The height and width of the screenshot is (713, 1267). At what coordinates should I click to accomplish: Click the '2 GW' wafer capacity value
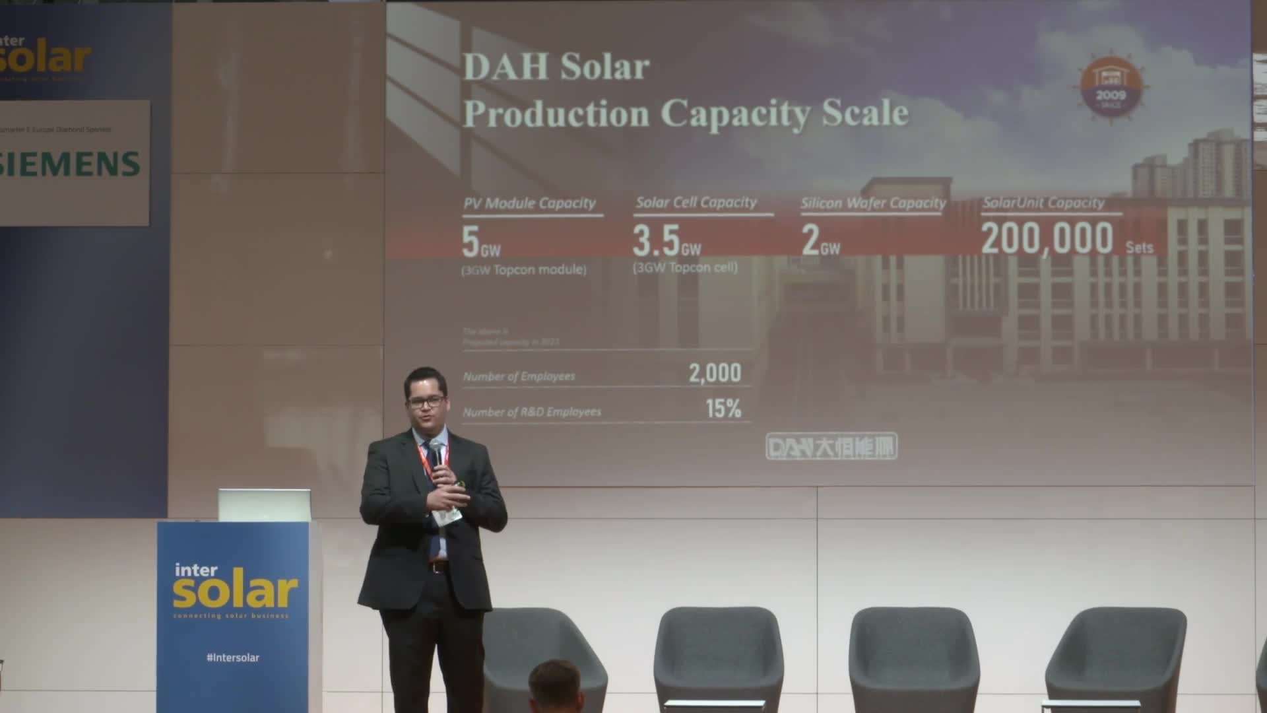click(x=820, y=241)
